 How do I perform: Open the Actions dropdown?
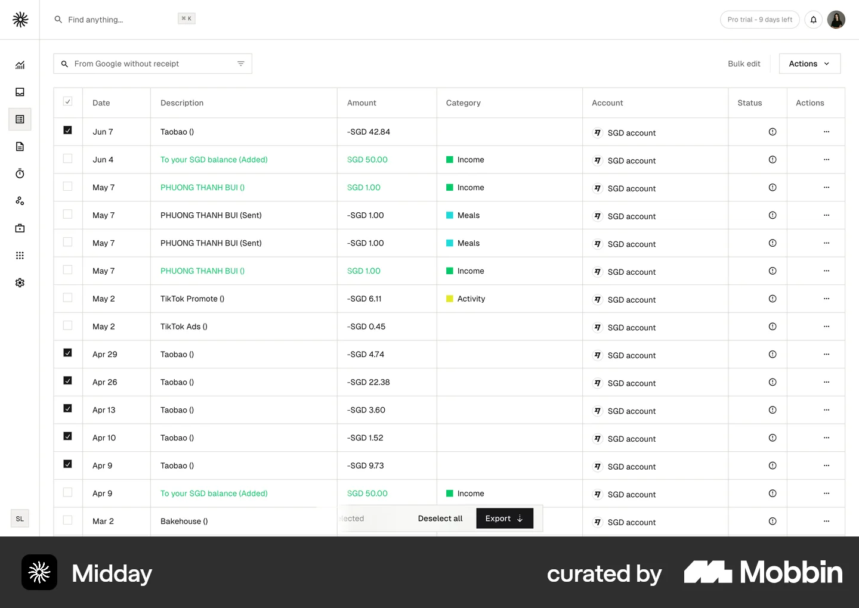pos(809,64)
